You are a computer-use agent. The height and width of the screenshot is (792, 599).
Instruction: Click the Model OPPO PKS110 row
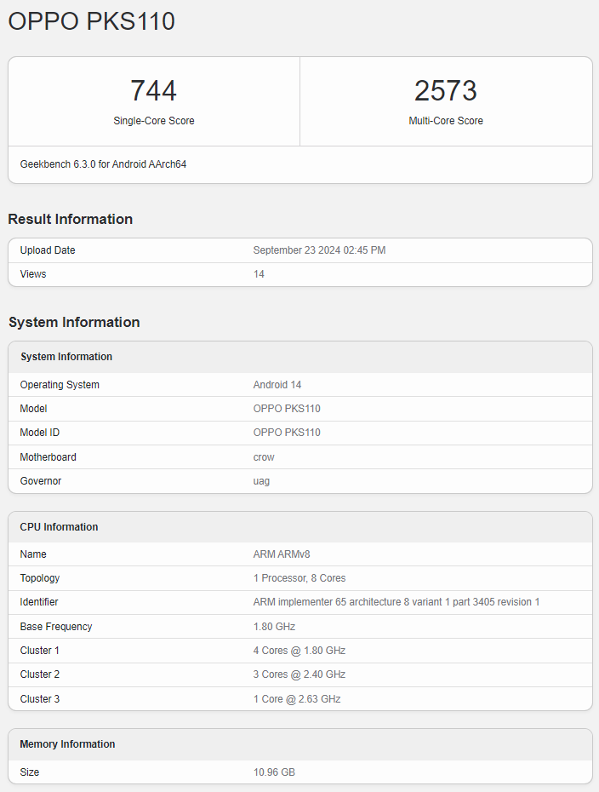(287, 408)
